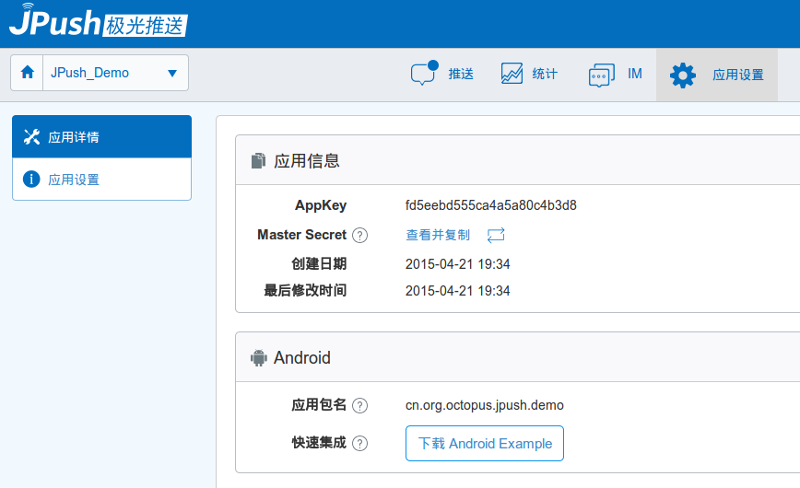Open the JPush_Demo application dropdown
The width and height of the screenshot is (800, 488).
coord(115,73)
